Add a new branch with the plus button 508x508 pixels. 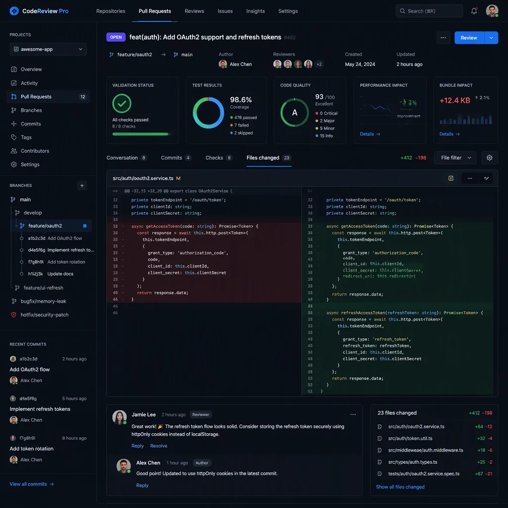pos(82,186)
